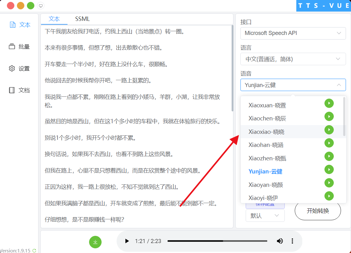Viewport: 351px width, 253px height.
Task: Open the 默认 dropdown
Action: pyautogui.click(x=265, y=216)
